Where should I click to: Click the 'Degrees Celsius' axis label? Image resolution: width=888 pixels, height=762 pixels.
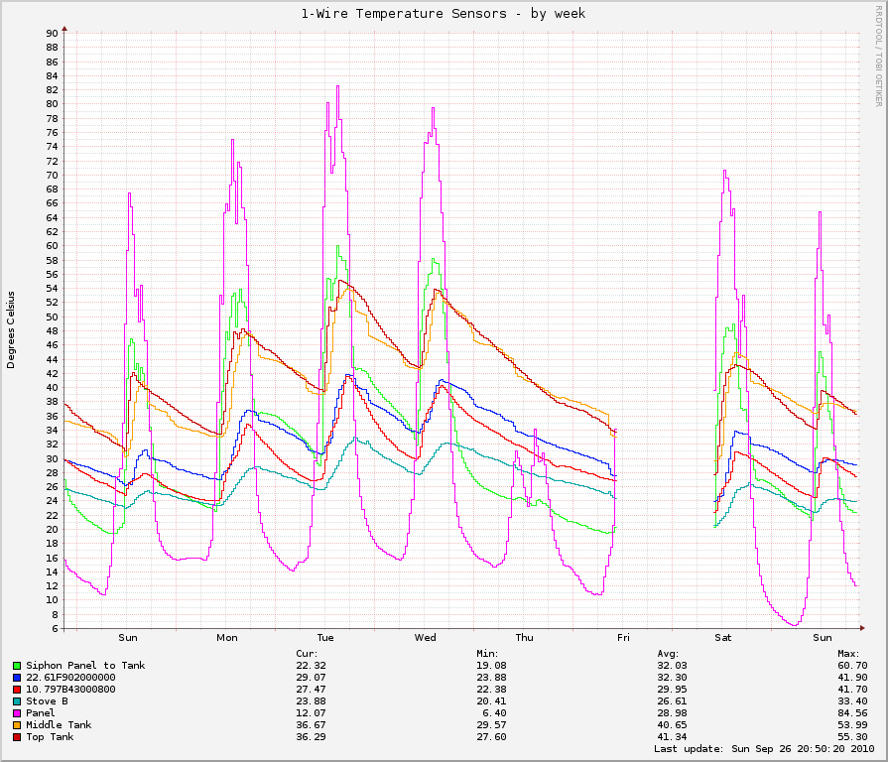11,330
